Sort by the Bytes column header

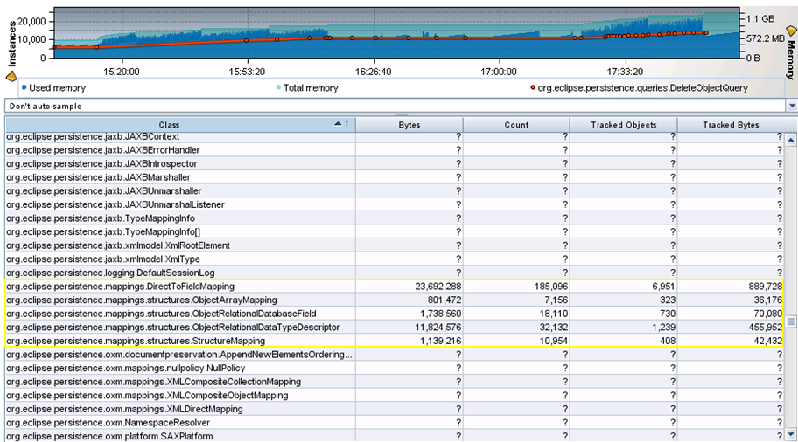coord(409,125)
